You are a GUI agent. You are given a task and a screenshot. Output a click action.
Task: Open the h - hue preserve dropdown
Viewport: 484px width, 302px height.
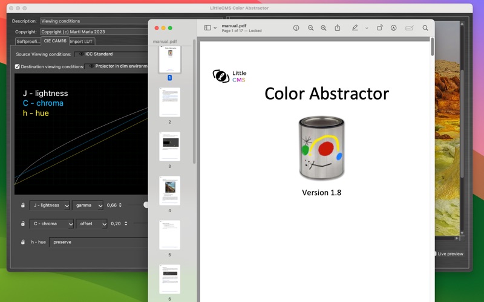pos(99,242)
